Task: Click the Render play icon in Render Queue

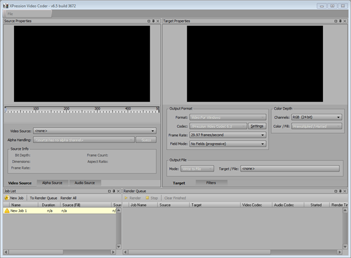Action: 126,198
